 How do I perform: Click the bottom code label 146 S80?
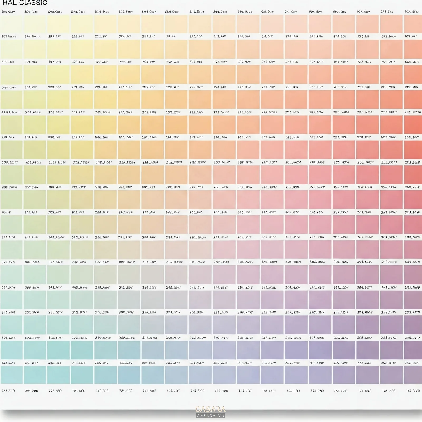pos(269,391)
